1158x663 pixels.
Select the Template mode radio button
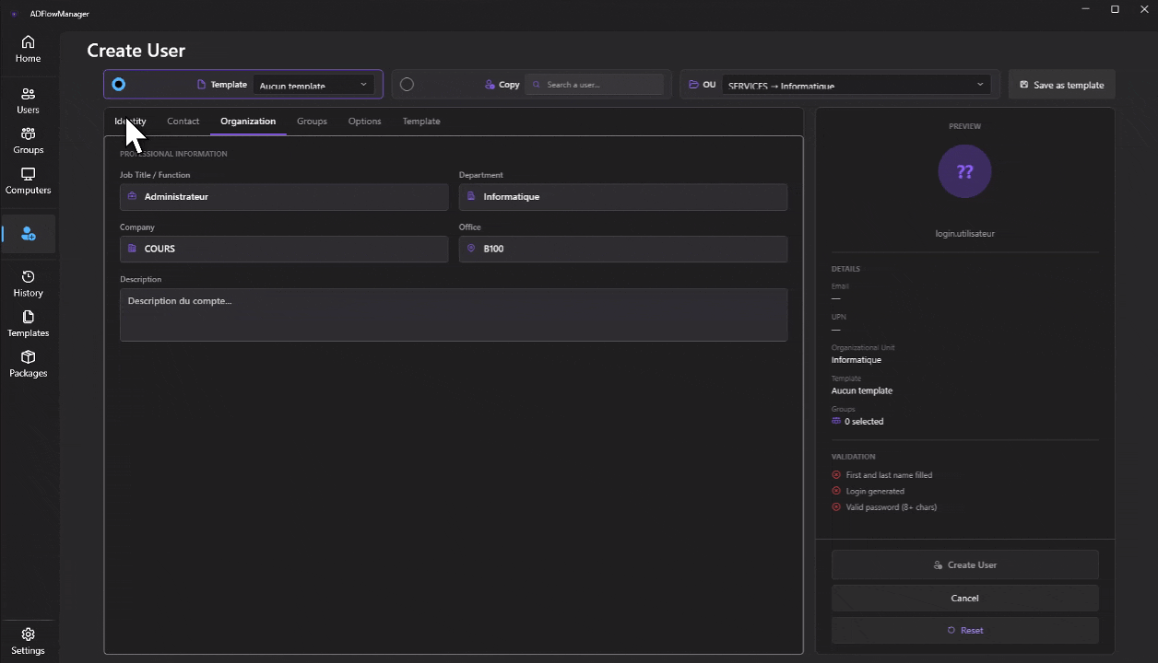point(119,85)
